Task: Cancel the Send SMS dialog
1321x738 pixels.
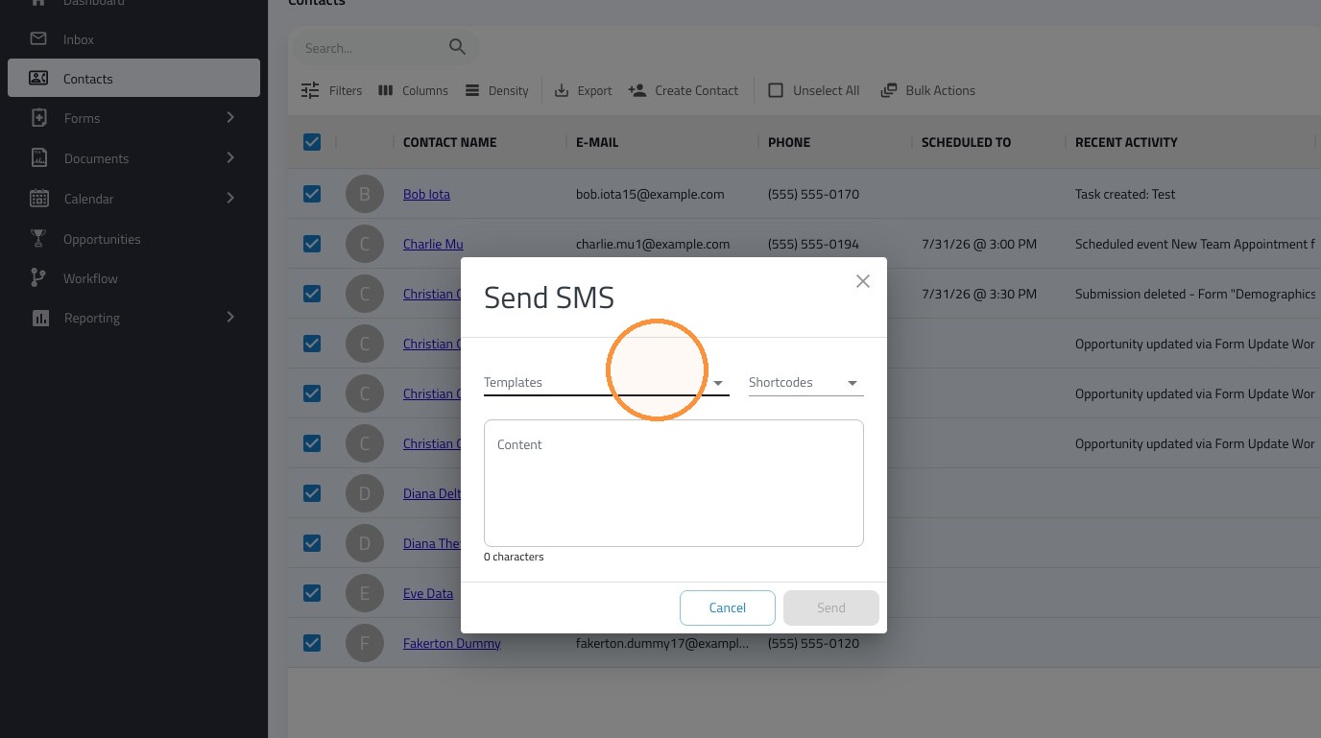Action: point(728,607)
